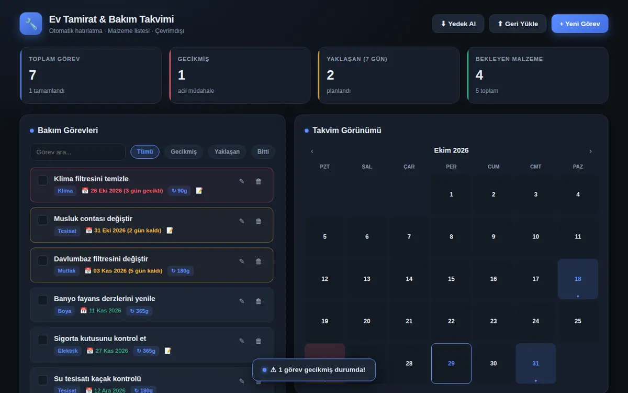This screenshot has width=628, height=393.
Task: Delete the Banyo fayans derzlerini yenile task
Action: pyautogui.click(x=258, y=301)
